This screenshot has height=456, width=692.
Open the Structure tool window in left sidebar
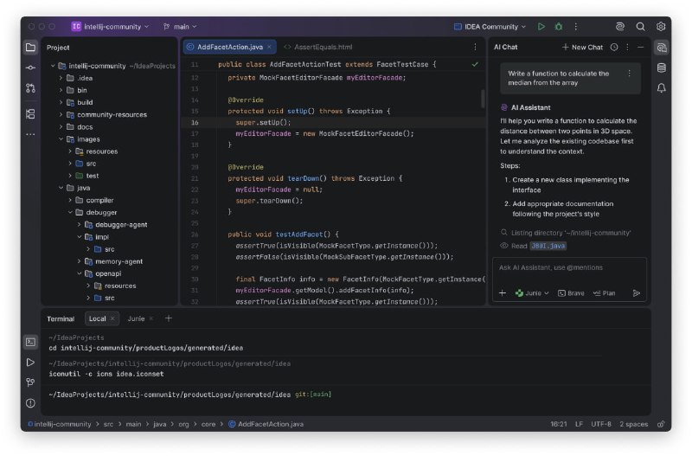(30, 113)
